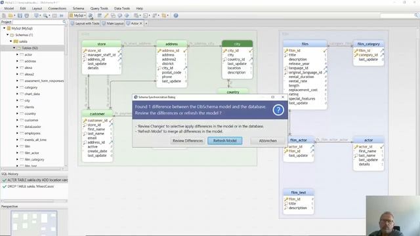Expand the customer table node in tree
Image resolution: width=420 pixels, height=236 pixels.
tap(18, 120)
